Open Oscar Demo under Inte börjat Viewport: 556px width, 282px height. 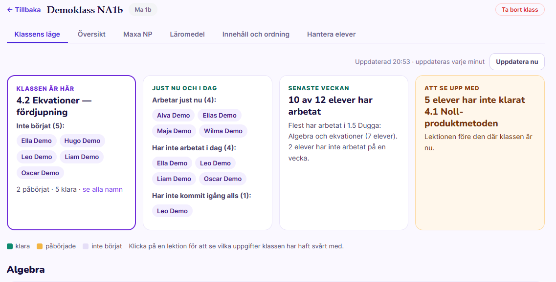pyautogui.click(x=40, y=173)
